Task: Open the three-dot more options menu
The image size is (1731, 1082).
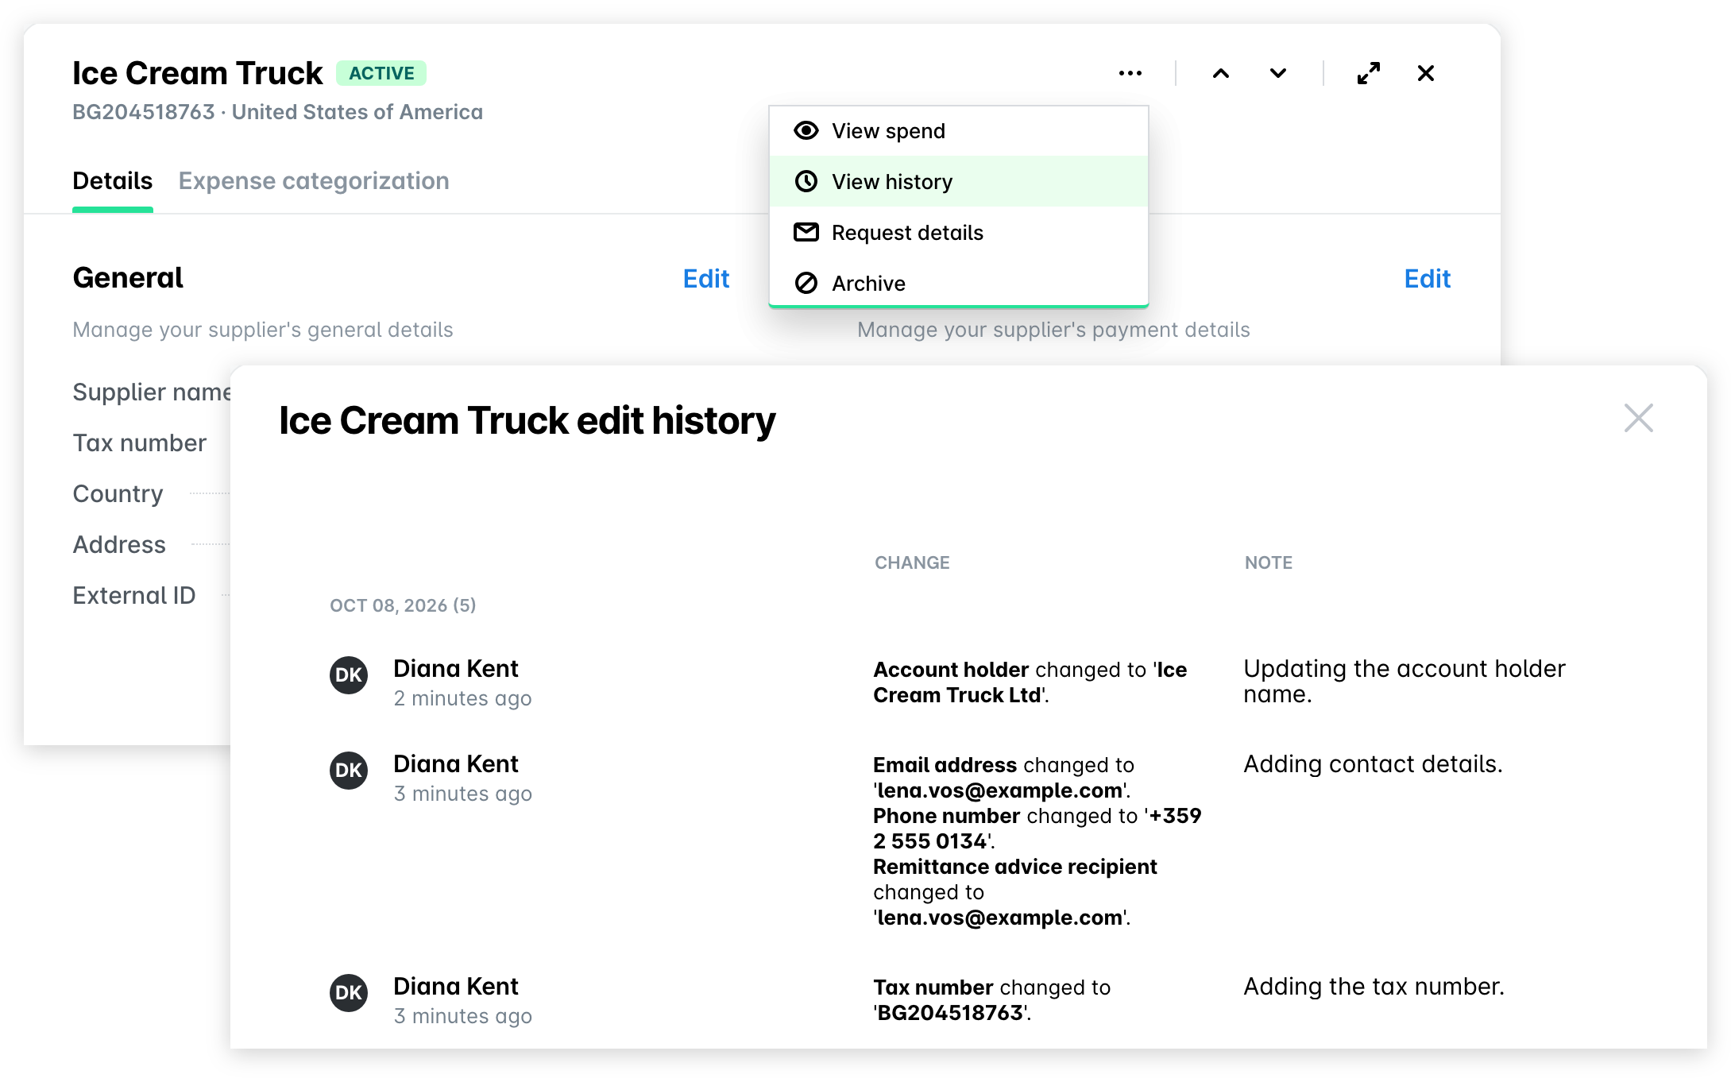Action: click(1130, 73)
